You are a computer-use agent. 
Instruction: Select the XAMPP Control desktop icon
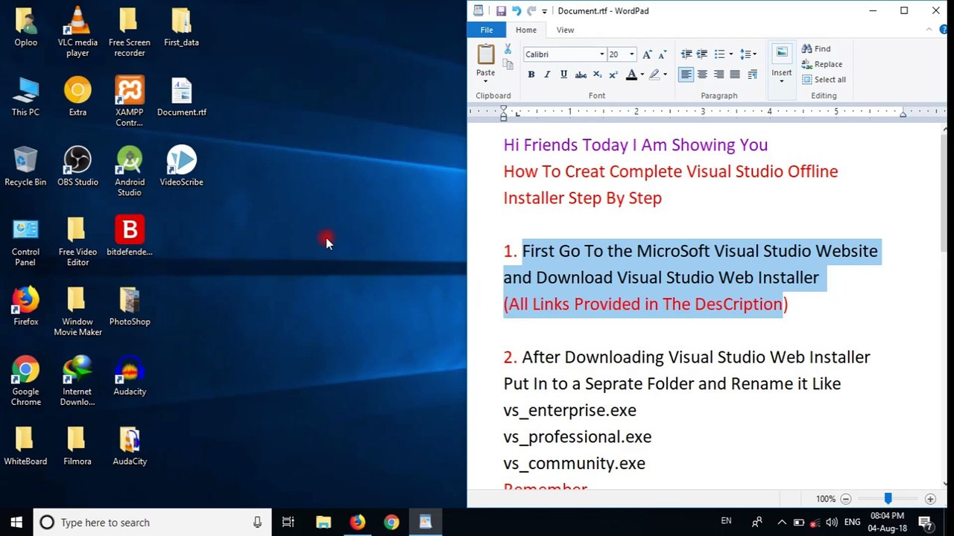[130, 102]
